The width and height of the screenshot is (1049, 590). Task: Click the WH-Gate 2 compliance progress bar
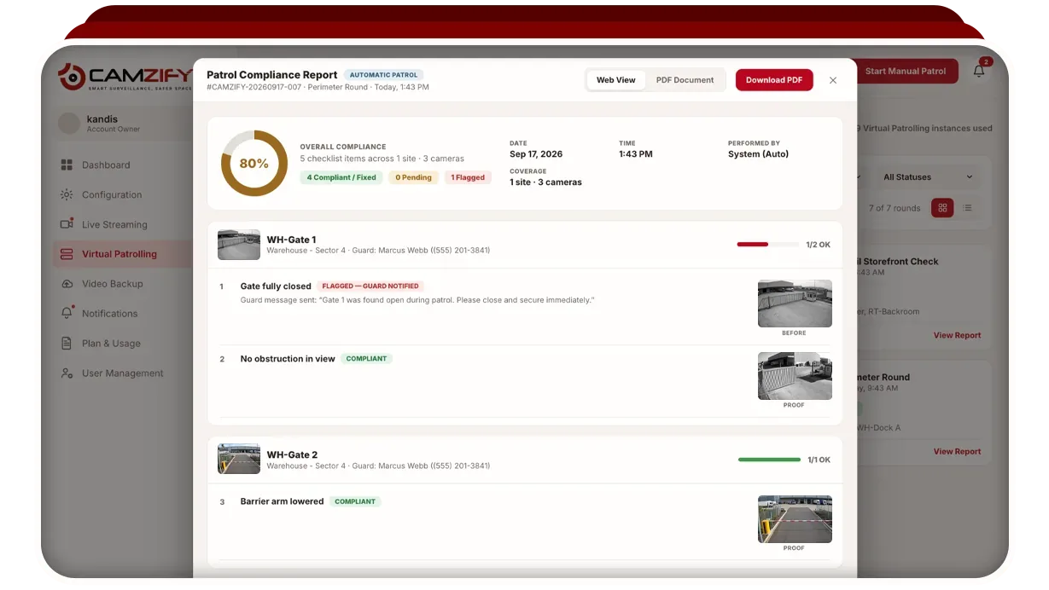769,460
